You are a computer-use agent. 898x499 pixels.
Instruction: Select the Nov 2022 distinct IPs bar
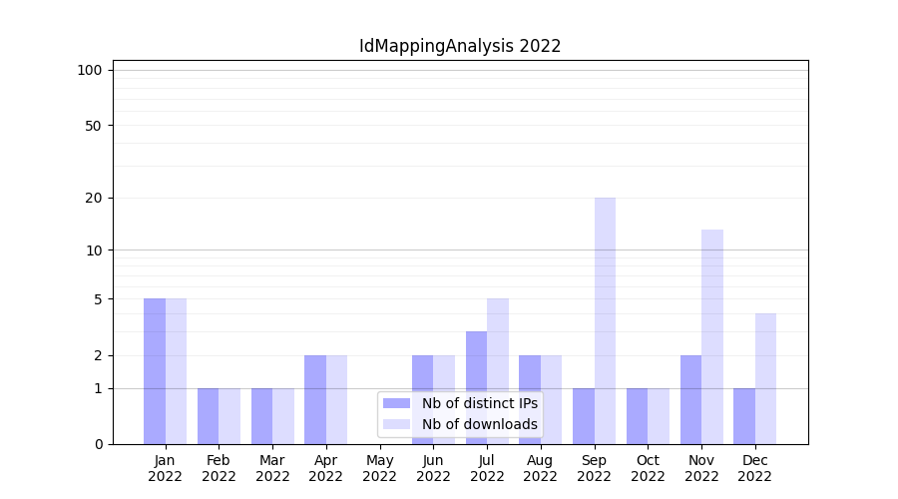coord(690,399)
